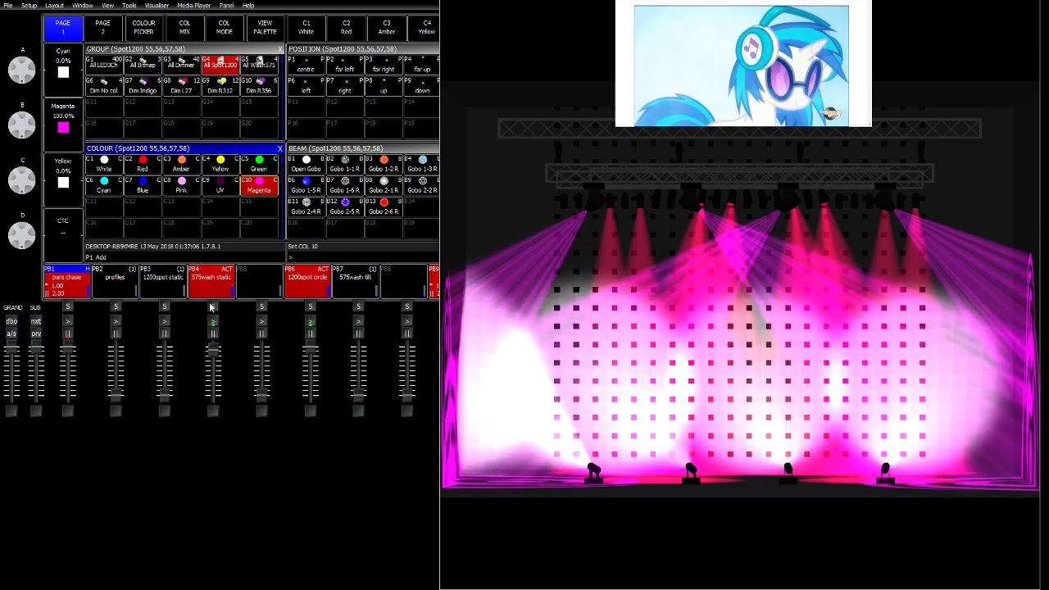The image size is (1049, 590).
Task: Switch to PAGE 2 soft button
Action: (x=103, y=28)
